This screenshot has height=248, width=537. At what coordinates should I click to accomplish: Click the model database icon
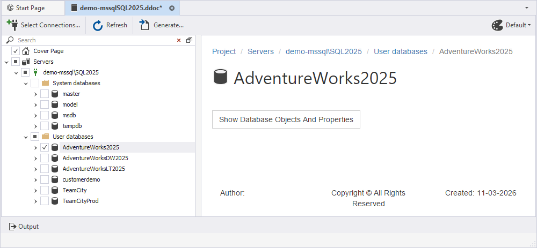pyautogui.click(x=55, y=104)
